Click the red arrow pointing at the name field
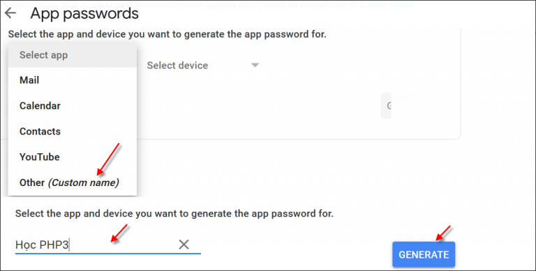The width and height of the screenshot is (536, 271). (119, 233)
